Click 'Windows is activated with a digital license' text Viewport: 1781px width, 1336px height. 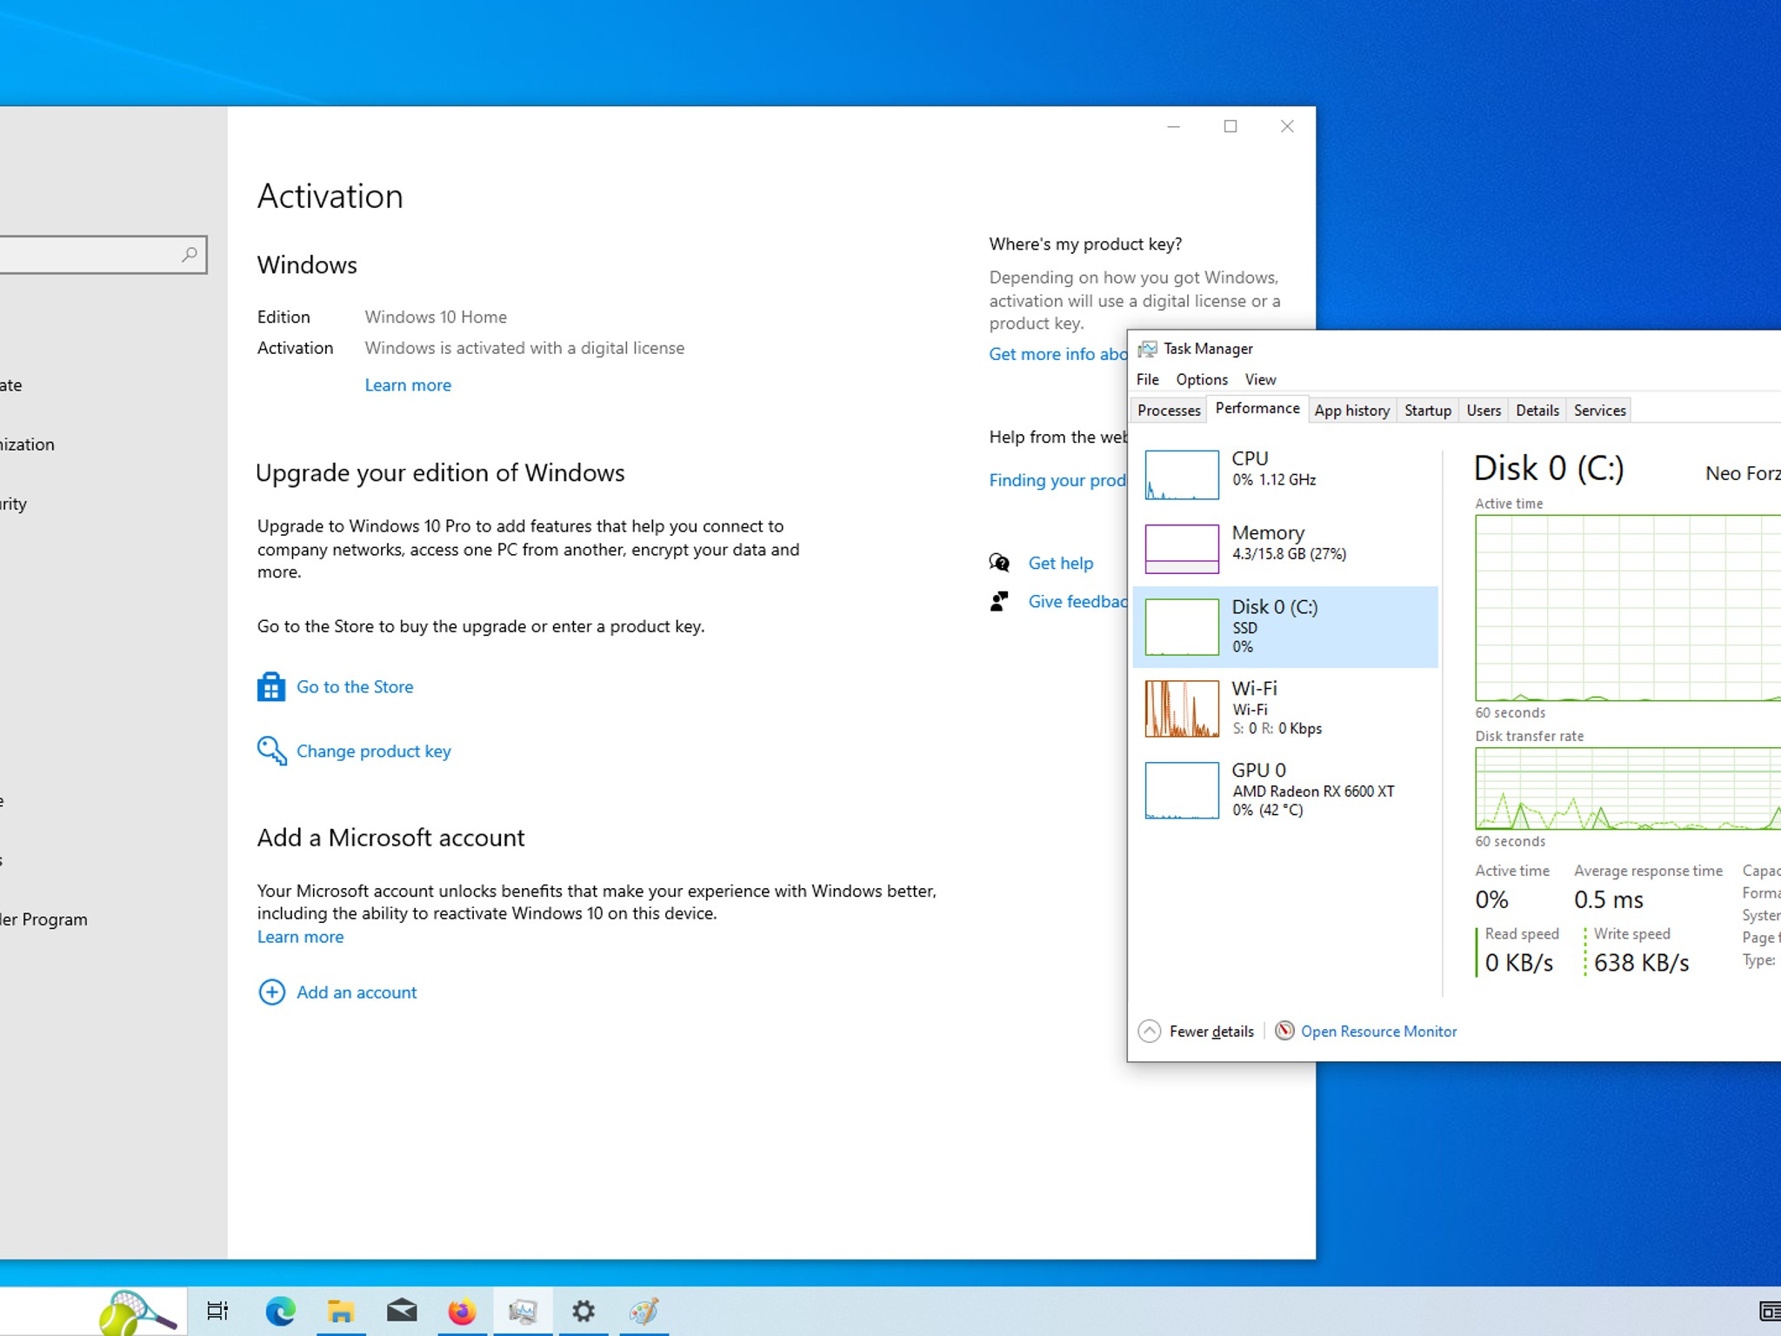524,348
